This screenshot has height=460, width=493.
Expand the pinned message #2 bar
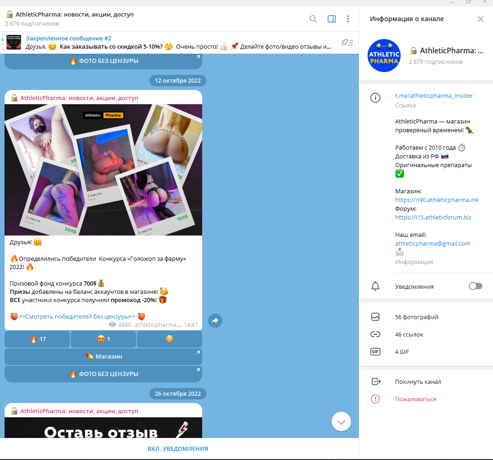click(175, 42)
